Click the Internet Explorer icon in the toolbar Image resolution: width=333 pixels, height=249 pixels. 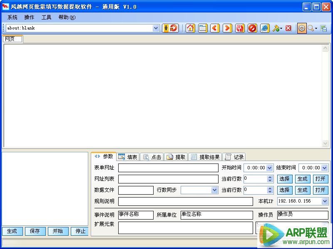pyautogui.click(x=265, y=28)
